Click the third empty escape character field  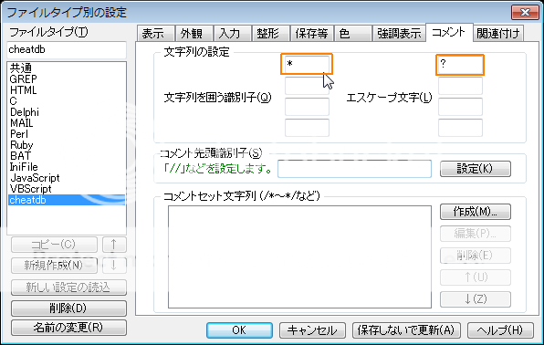460,107
